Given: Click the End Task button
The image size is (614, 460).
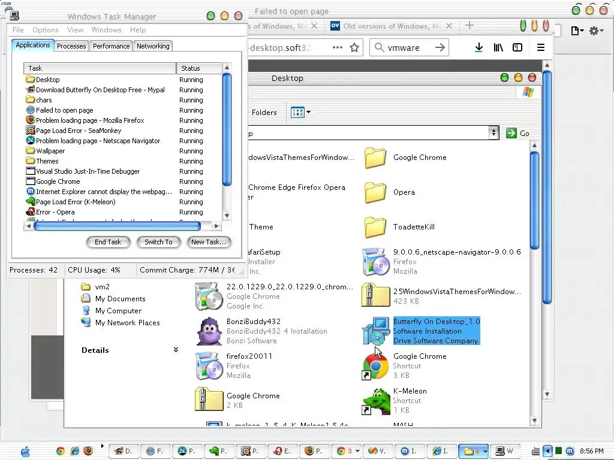Looking at the screenshot, I should [108, 242].
